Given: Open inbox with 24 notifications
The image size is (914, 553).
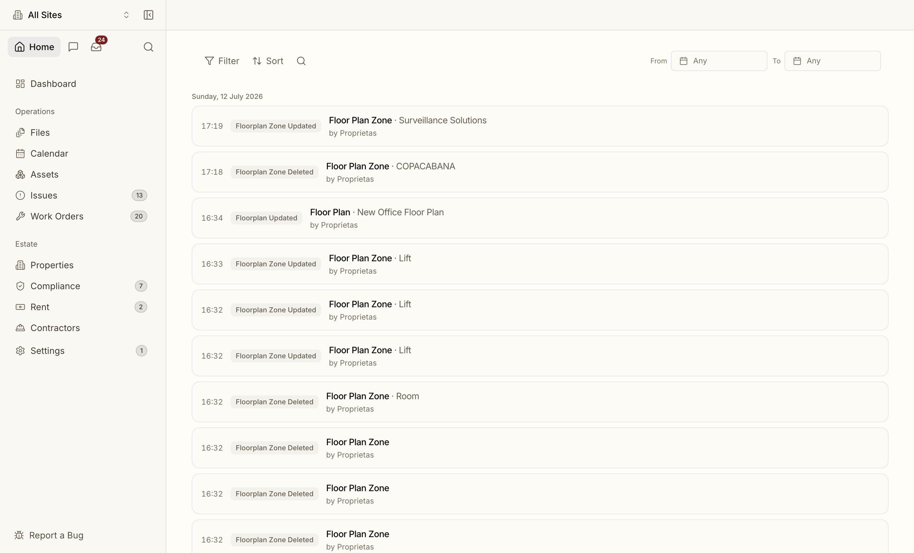Looking at the screenshot, I should (x=96, y=47).
